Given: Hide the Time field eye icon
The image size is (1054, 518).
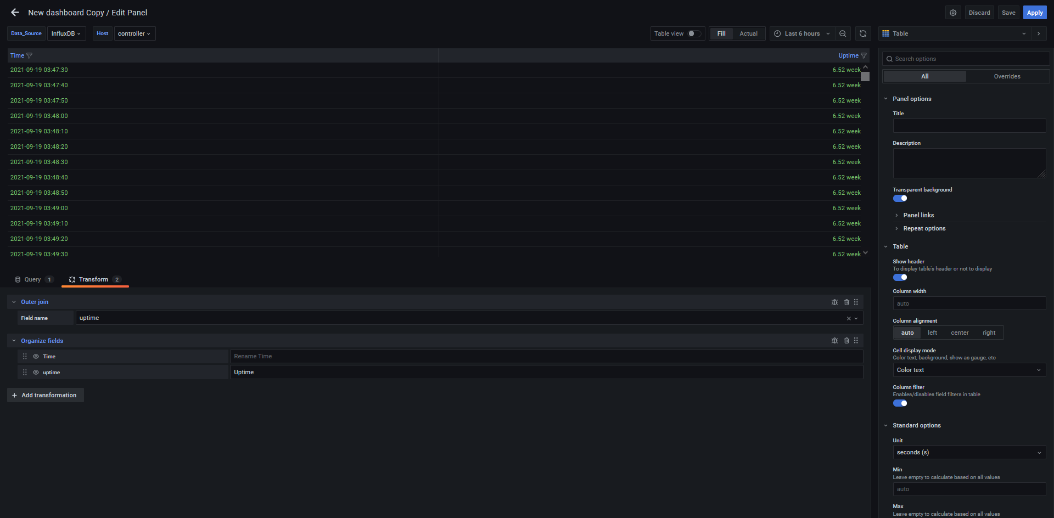Looking at the screenshot, I should (36, 356).
